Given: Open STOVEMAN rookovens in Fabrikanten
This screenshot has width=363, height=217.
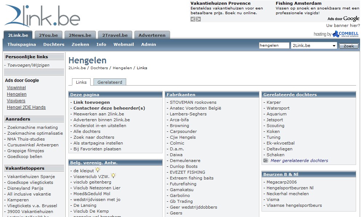Looking at the screenshot, I should [x=193, y=102].
